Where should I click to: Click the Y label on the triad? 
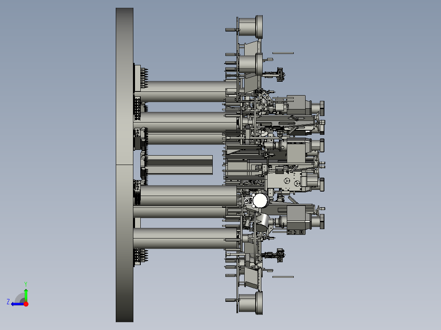pyautogui.click(x=26, y=284)
